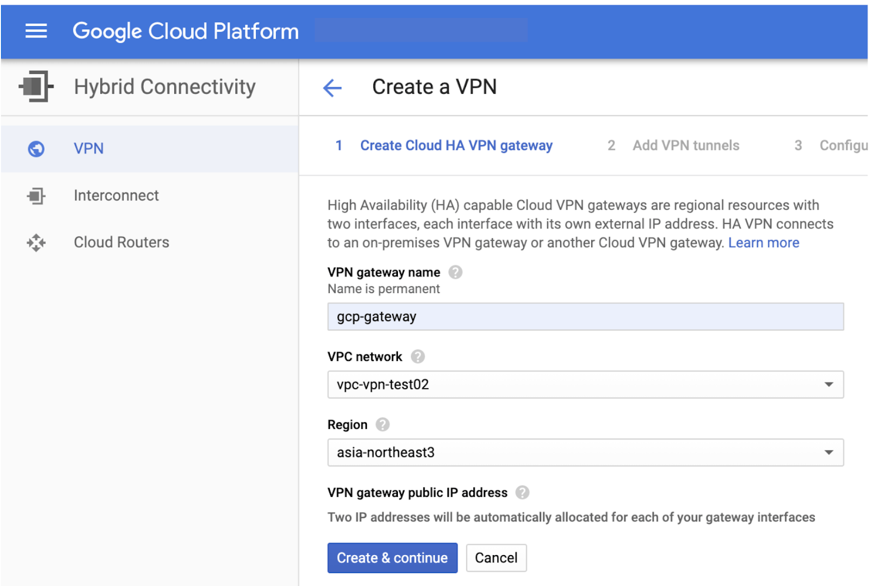The width and height of the screenshot is (871, 586).
Task: Open help for VPN gateway public IP address
Action: [x=522, y=493]
